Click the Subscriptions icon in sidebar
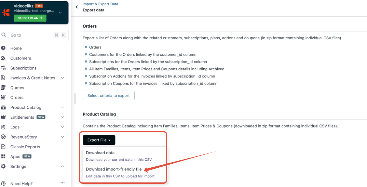 point(3,68)
